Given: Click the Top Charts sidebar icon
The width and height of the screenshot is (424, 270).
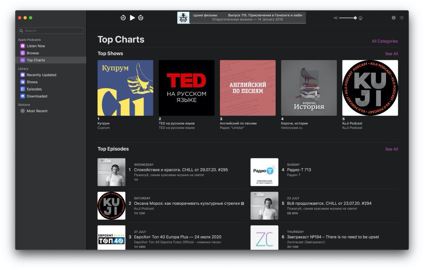Looking at the screenshot, I should (23, 60).
